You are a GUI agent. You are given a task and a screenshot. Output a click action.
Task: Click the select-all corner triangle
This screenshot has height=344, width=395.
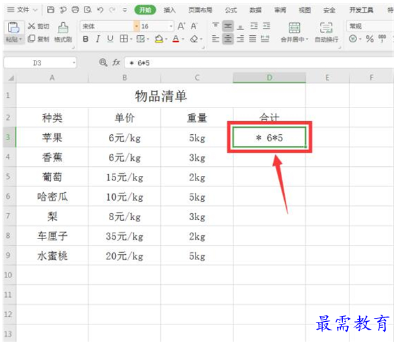click(x=10, y=78)
